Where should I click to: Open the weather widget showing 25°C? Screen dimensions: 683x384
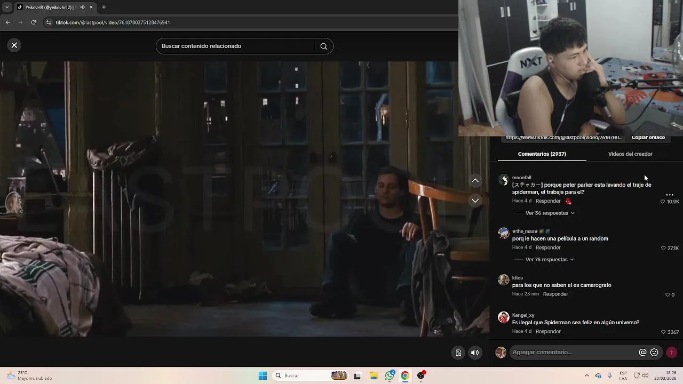(29, 376)
